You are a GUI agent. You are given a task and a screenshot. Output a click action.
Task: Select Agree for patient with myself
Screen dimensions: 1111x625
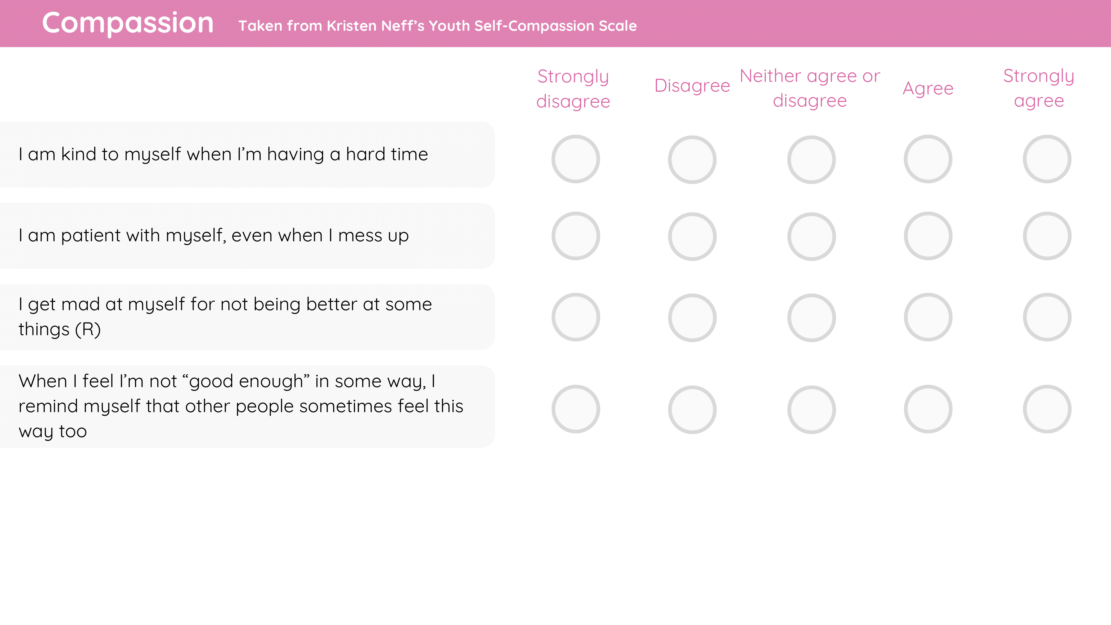pyautogui.click(x=928, y=236)
